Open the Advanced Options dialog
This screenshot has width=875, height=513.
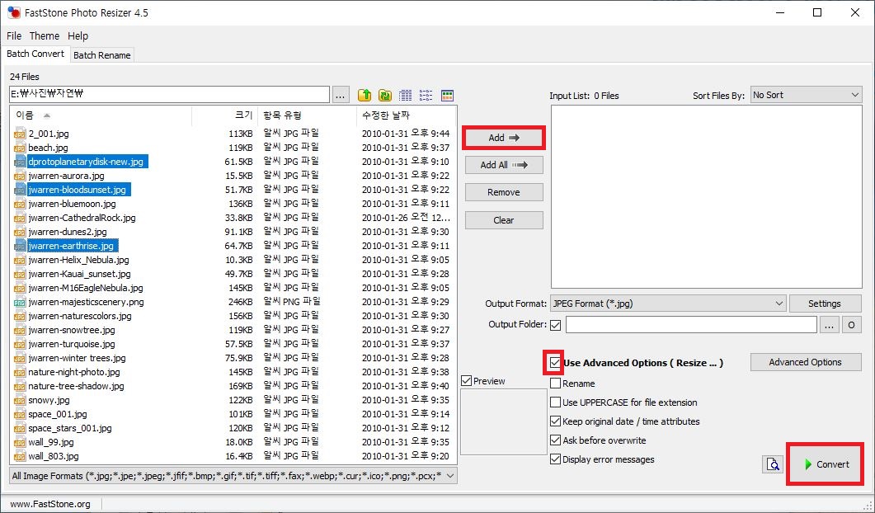tap(805, 362)
